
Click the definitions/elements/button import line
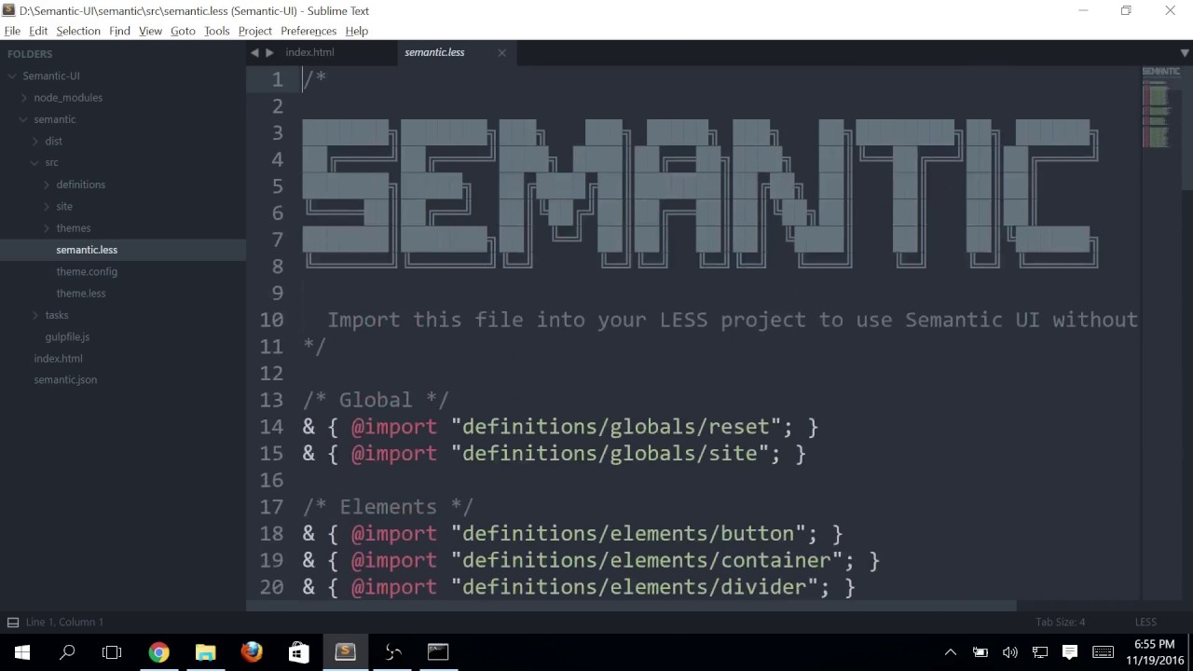572,534
